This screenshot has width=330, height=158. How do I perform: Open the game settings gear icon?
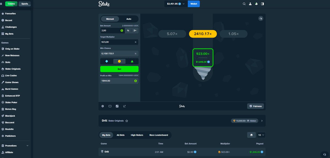click(x=103, y=106)
